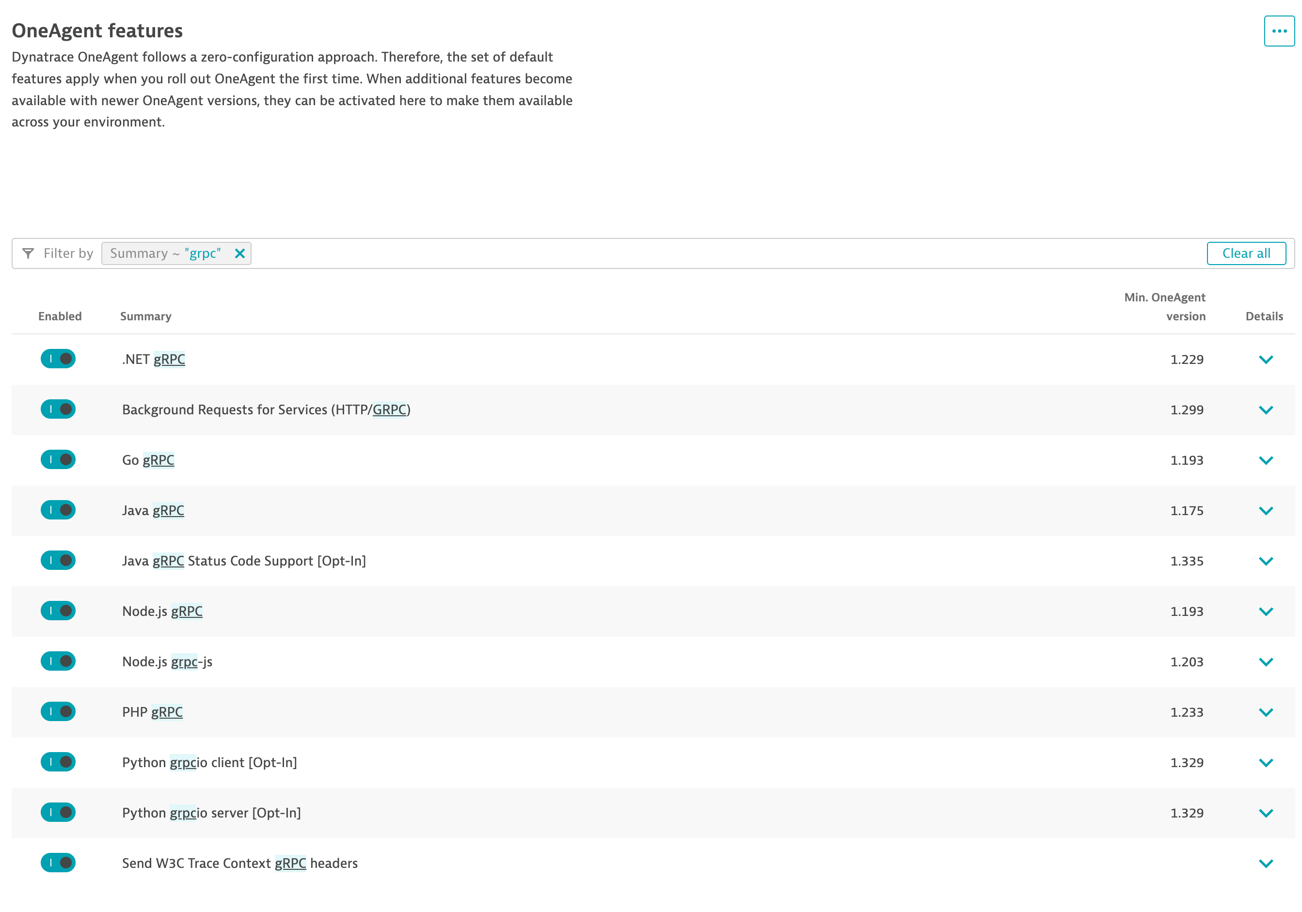Click the Min. OneAgent version column header

(1165, 307)
